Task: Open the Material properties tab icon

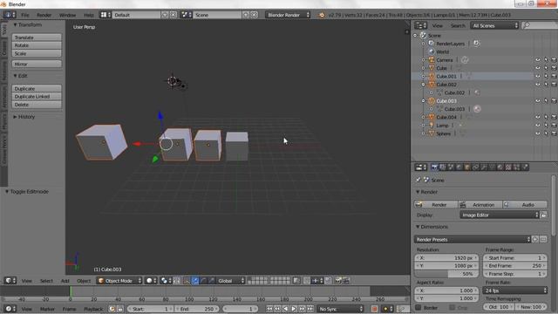Action: click(x=500, y=167)
